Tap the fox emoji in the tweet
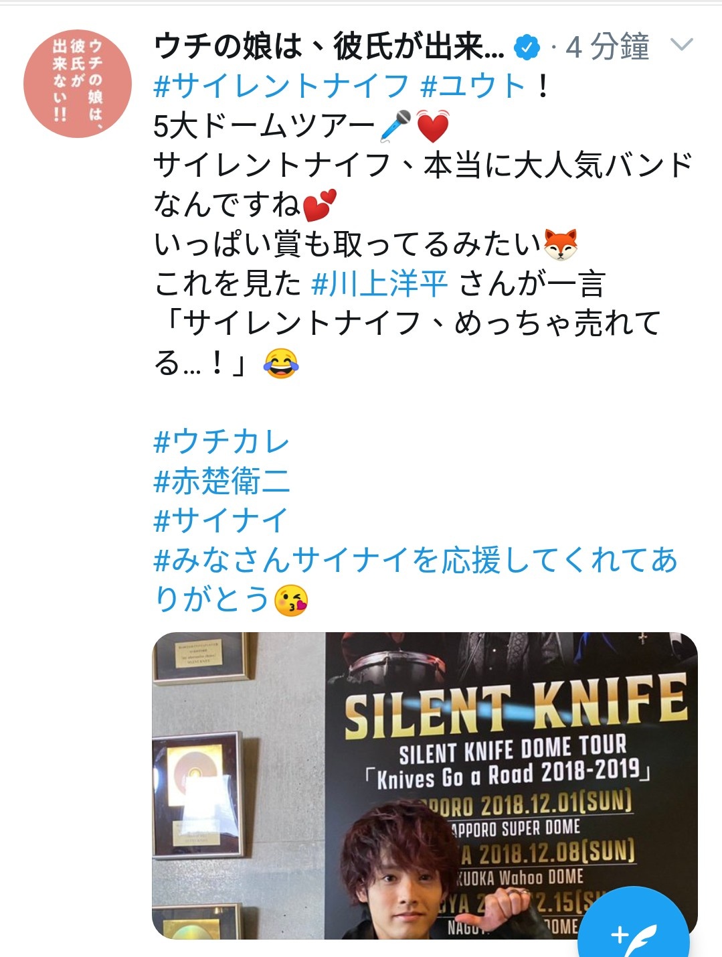Image resolution: width=722 pixels, height=957 pixels. tap(561, 244)
